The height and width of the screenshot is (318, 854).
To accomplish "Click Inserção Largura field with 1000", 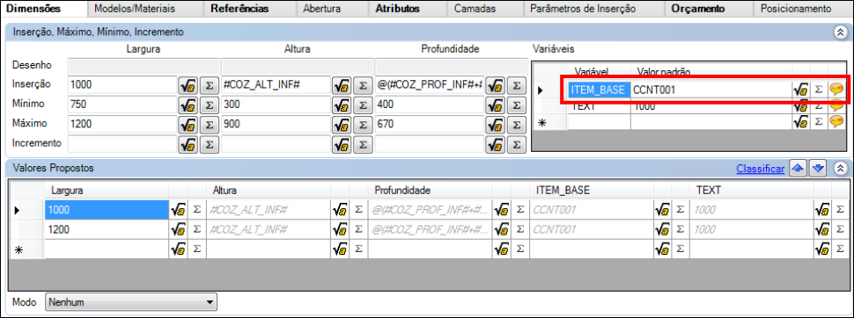I will pyautogui.click(x=122, y=85).
